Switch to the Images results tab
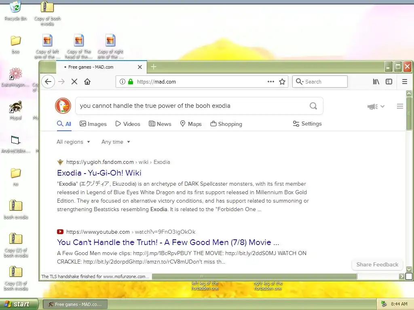This screenshot has height=310, width=414. 93,124
